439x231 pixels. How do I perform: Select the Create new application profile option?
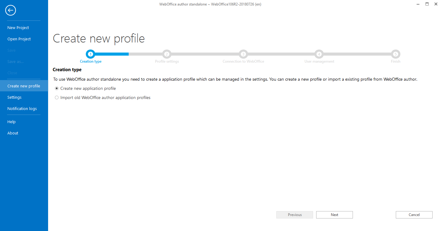[57, 88]
